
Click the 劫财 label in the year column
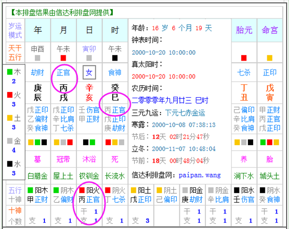(38, 73)
